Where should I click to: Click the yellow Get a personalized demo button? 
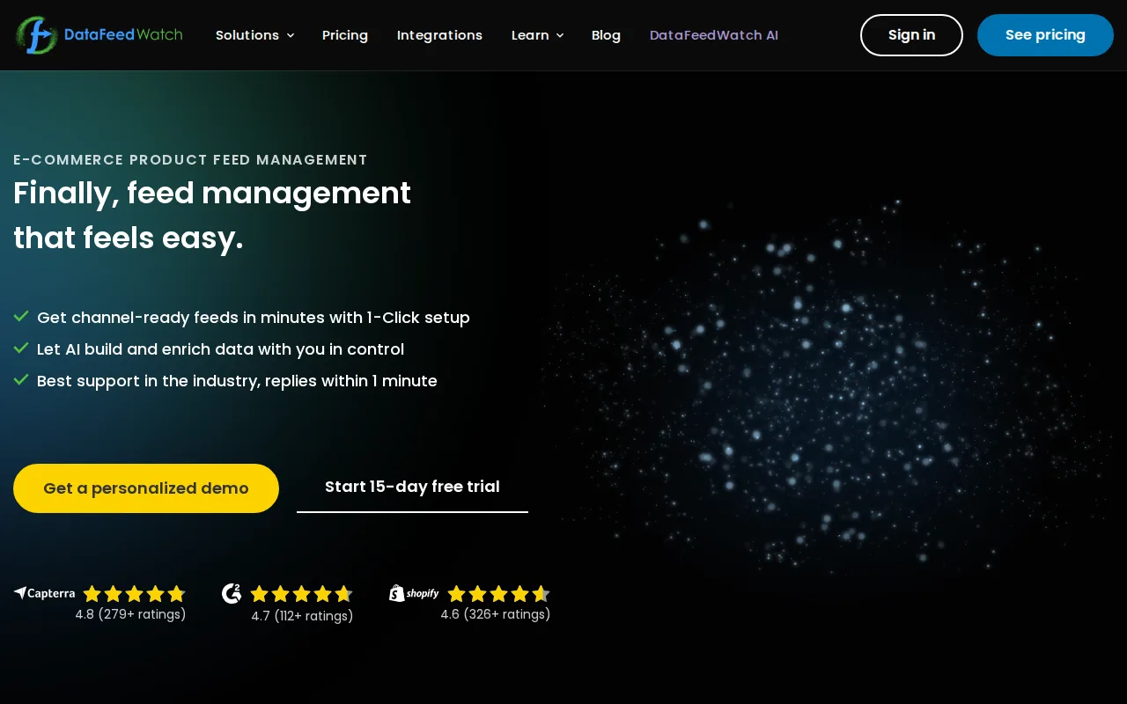tap(146, 488)
